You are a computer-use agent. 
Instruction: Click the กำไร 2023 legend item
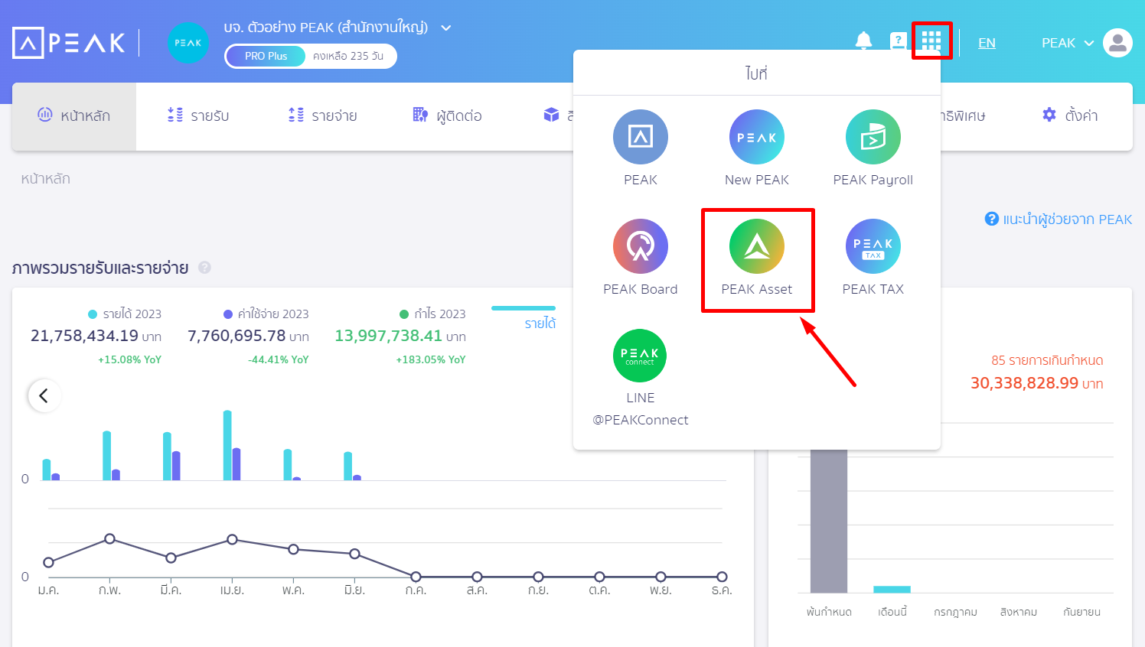432,314
